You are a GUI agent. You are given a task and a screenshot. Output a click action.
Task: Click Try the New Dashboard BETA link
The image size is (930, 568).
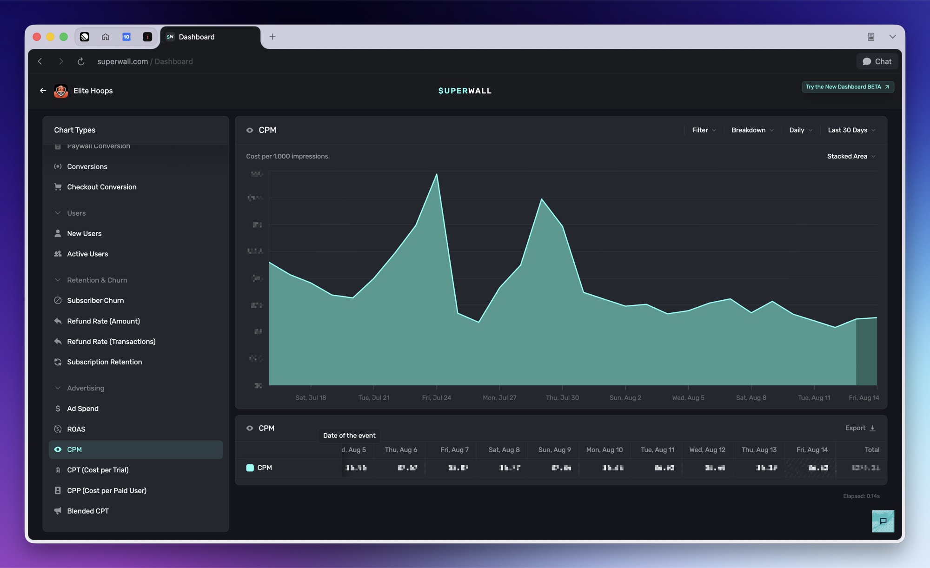pos(848,87)
